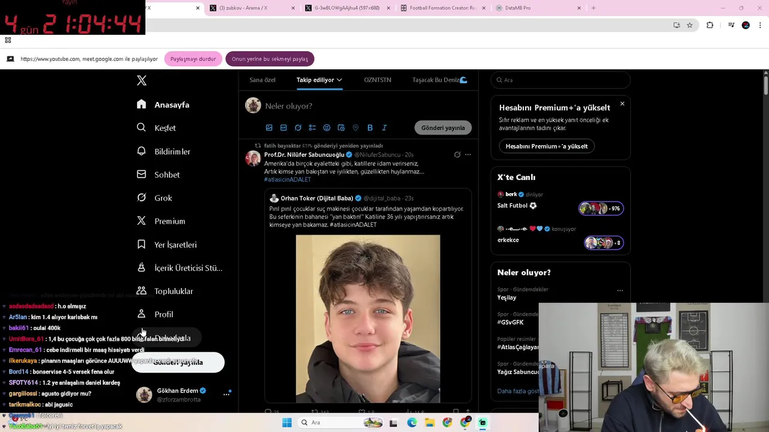Click the page vertical scrollbar
The width and height of the screenshot is (769, 432).
click(x=765, y=85)
